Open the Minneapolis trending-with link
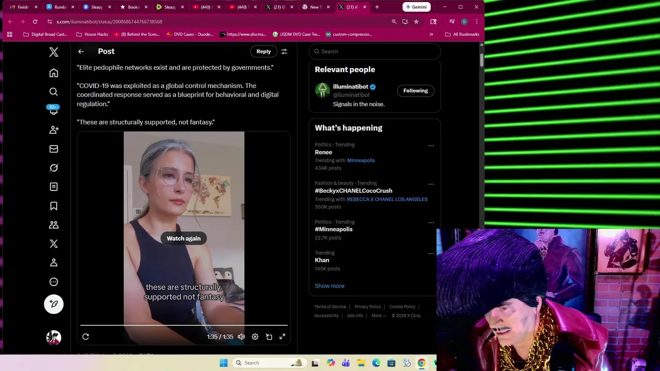Screen dimensions: 660x371 360,160
